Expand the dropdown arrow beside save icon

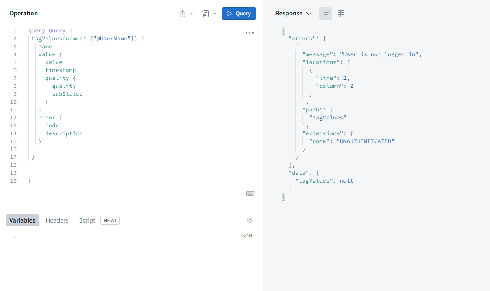(215, 14)
